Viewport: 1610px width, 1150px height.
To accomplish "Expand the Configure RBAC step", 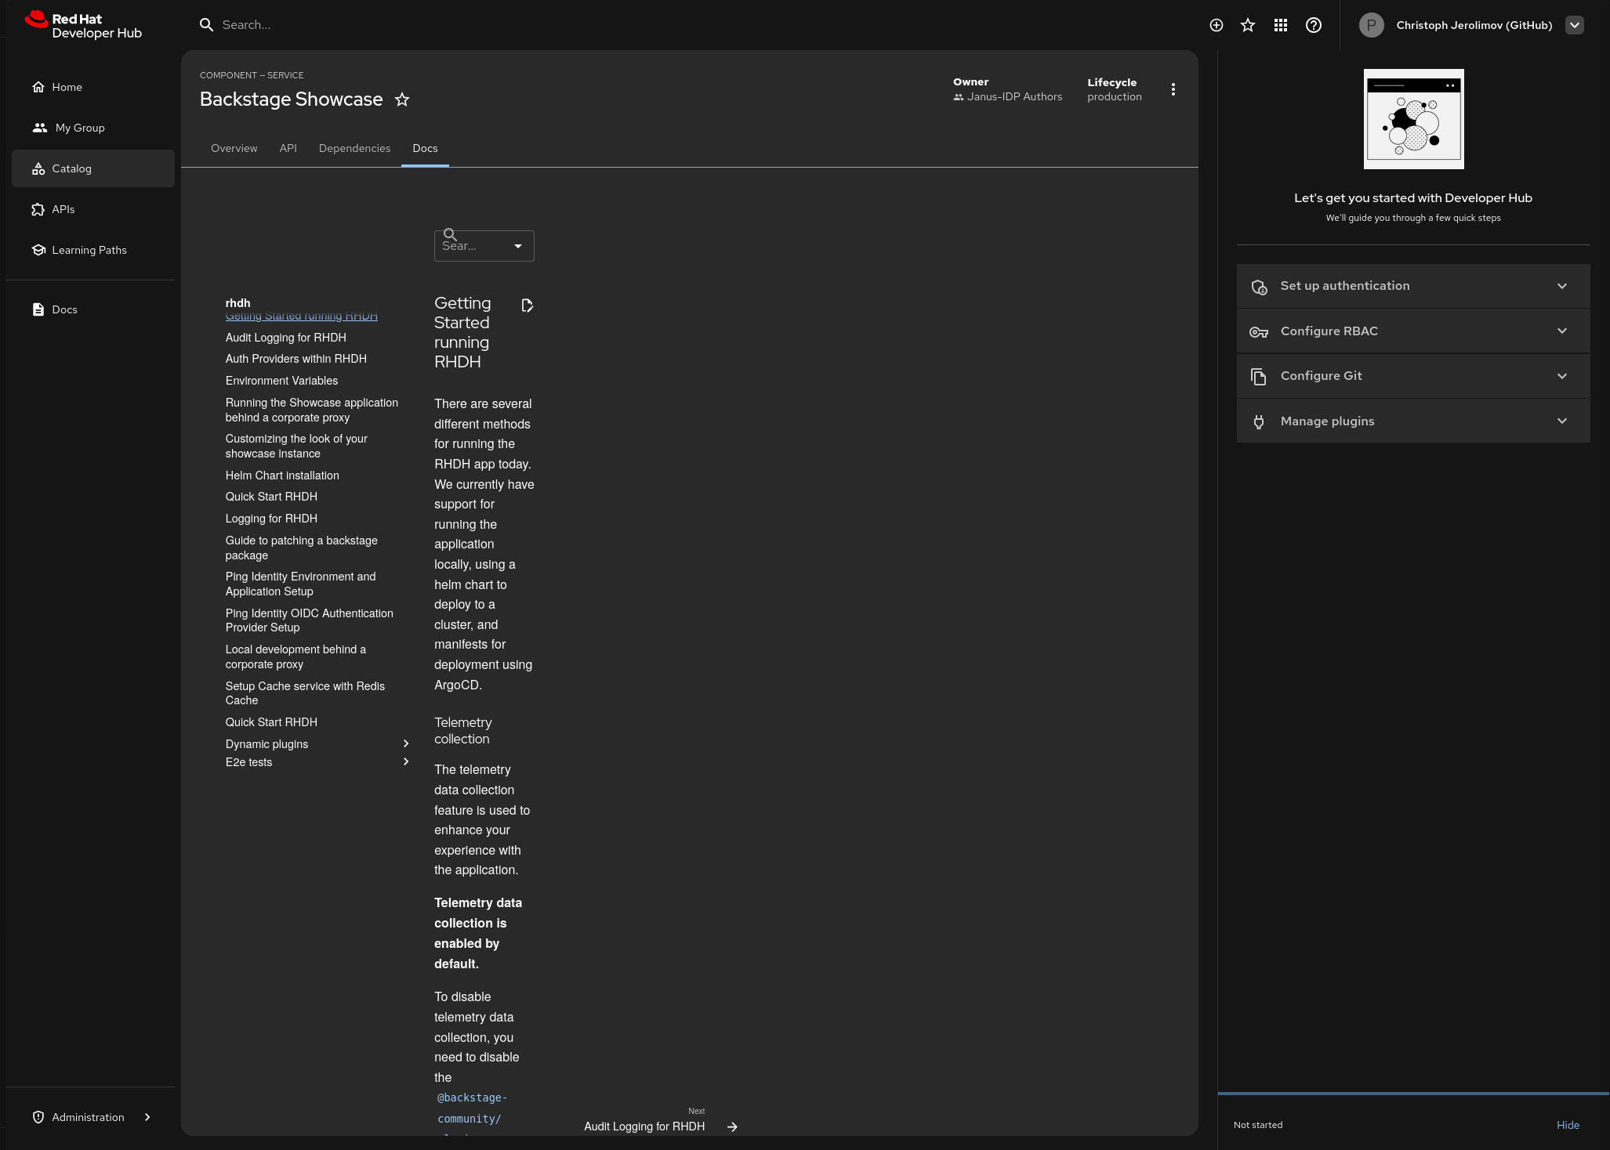I will click(x=1412, y=331).
